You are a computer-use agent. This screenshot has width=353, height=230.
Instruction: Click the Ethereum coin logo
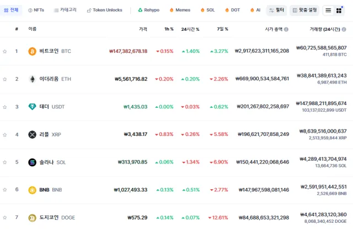32,79
